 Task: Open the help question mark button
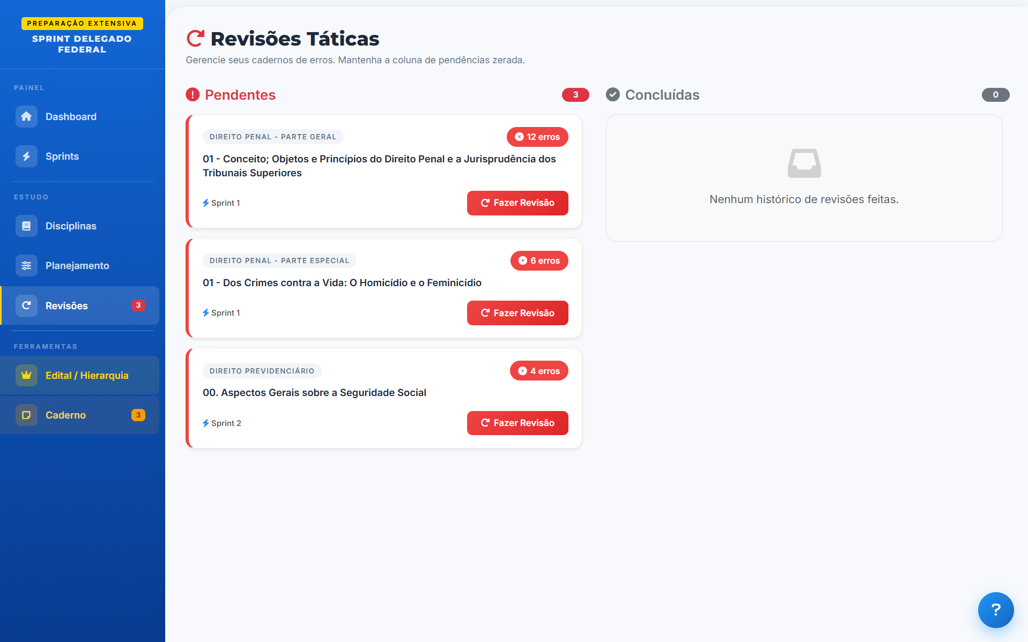click(995, 610)
